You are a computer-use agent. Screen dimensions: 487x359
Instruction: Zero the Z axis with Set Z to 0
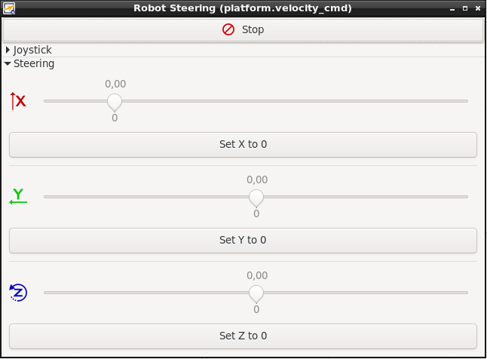pyautogui.click(x=243, y=336)
